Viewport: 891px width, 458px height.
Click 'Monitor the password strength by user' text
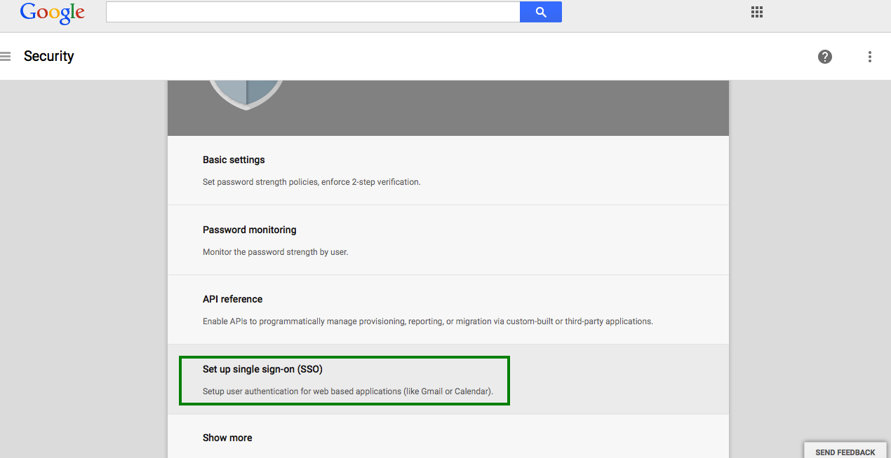(x=275, y=252)
